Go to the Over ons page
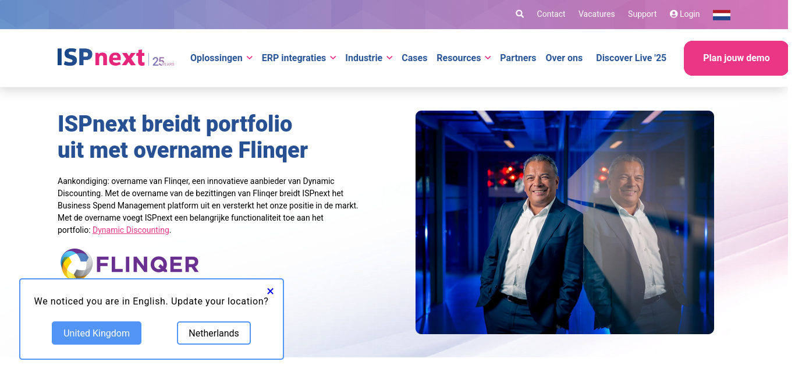The height and width of the screenshot is (379, 795). click(564, 58)
